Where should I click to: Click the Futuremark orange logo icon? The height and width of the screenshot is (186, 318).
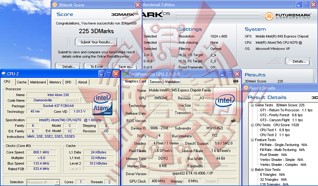pos(269,16)
